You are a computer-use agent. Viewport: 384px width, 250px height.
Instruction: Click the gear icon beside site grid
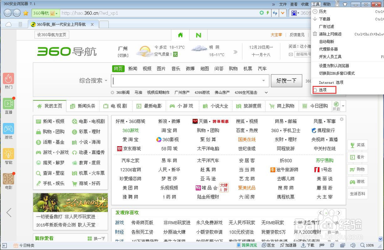click(x=342, y=119)
